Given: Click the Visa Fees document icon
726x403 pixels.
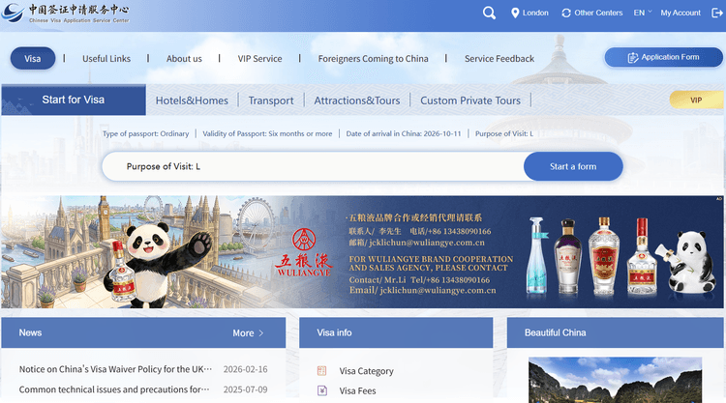Looking at the screenshot, I should coord(322,390).
